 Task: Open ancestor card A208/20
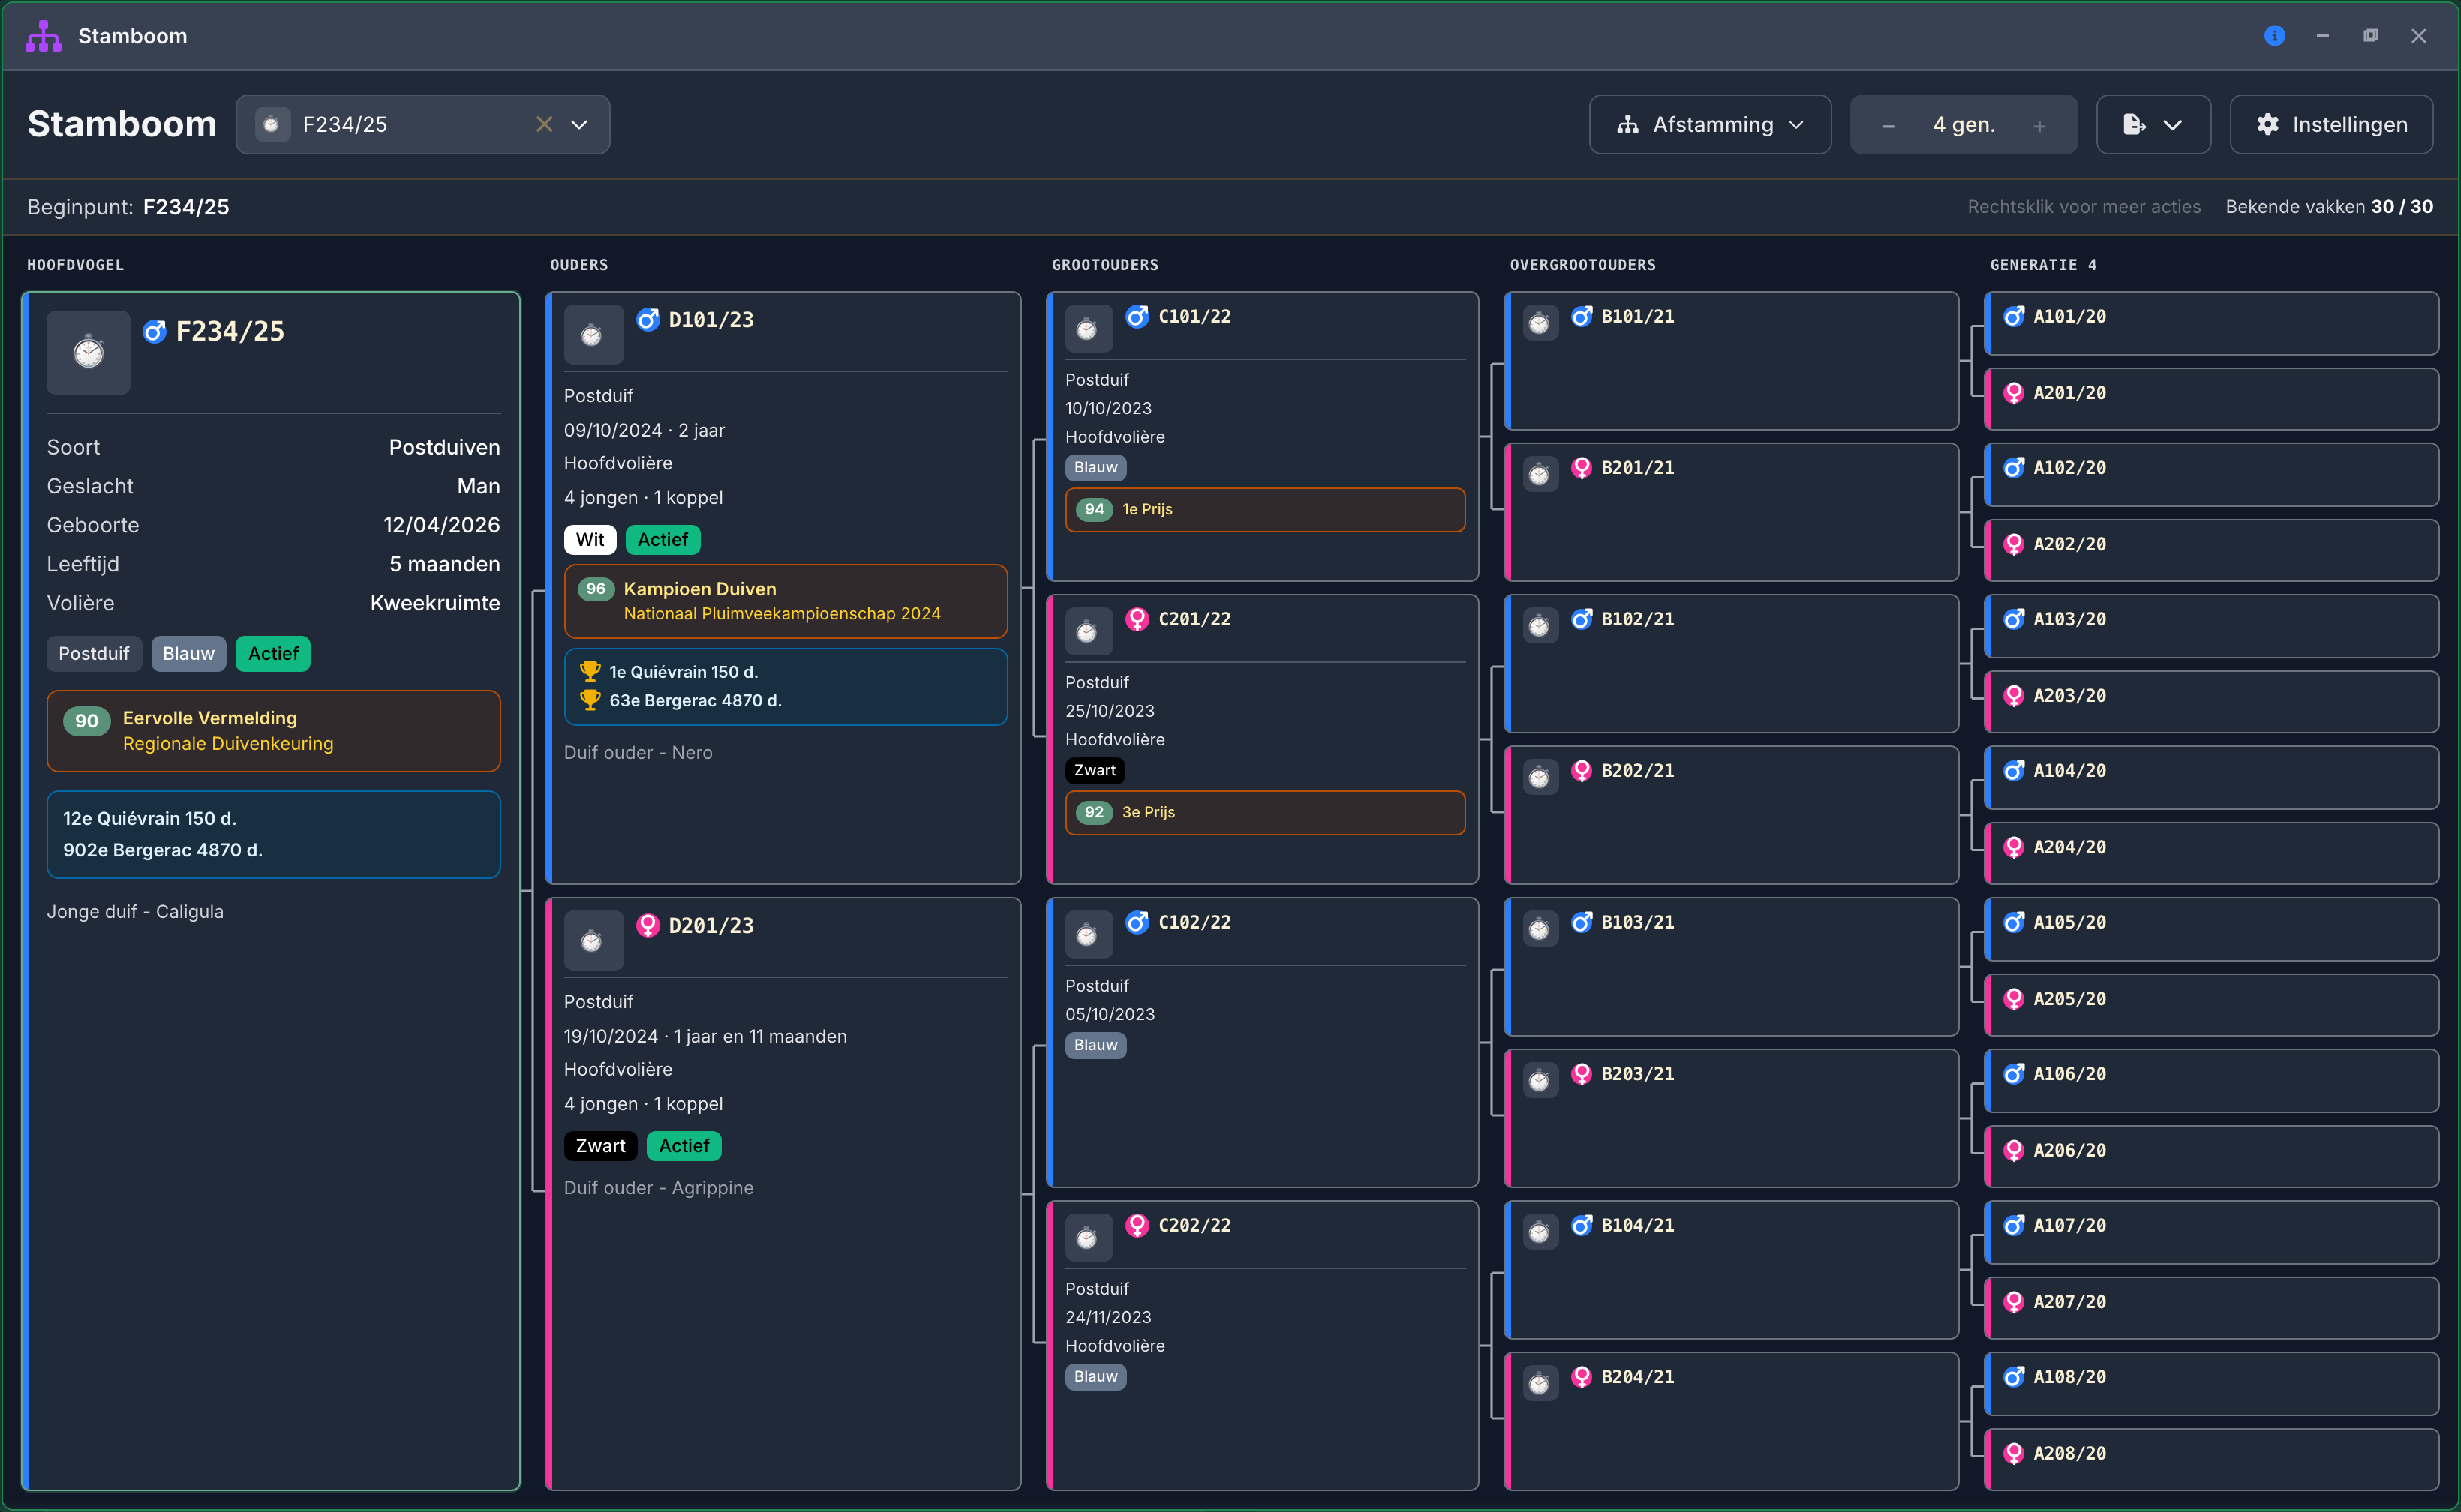coord(2211,1458)
